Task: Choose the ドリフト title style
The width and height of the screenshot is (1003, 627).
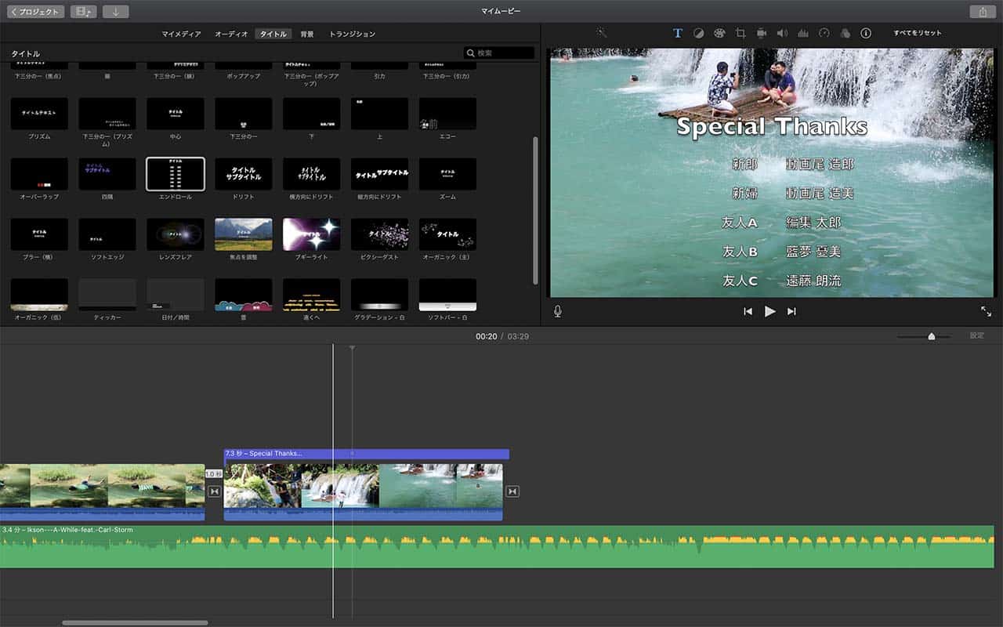Action: 244,174
